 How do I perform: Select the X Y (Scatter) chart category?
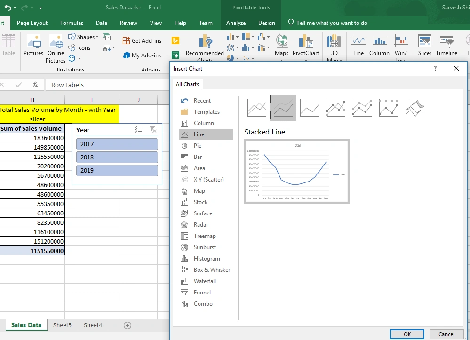[206, 180]
